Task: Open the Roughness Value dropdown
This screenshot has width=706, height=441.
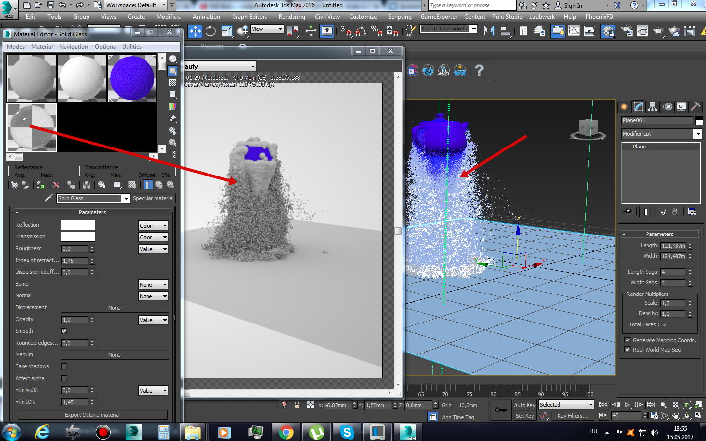Action: 153,249
